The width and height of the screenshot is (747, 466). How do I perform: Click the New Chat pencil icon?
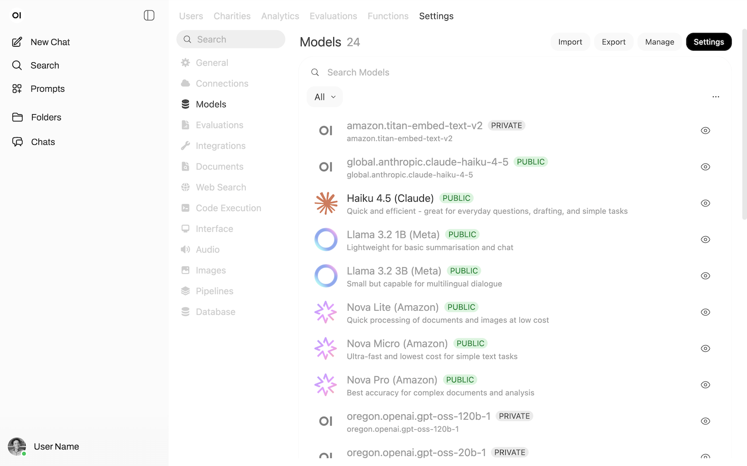pos(17,42)
